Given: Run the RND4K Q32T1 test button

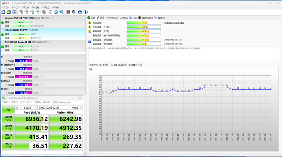Looking at the screenshot, I should [x=8, y=136].
